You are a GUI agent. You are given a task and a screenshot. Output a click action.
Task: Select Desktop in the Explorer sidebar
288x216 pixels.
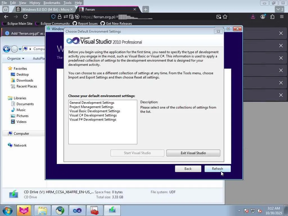[x=20, y=74]
